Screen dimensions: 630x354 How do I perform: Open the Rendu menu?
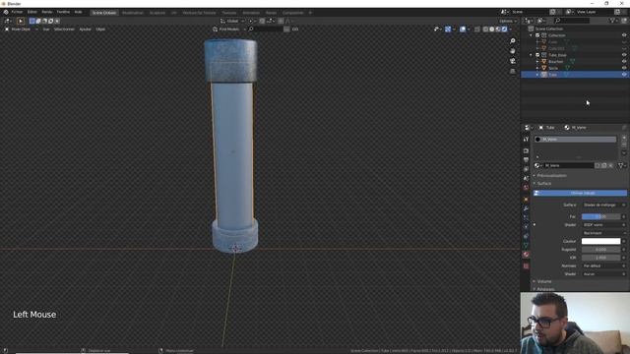pos(47,12)
